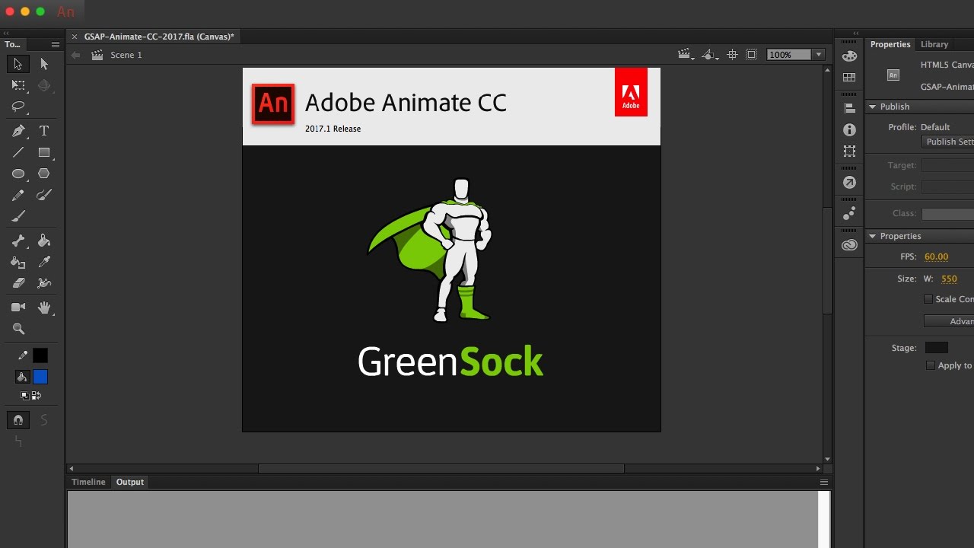The height and width of the screenshot is (548, 974).
Task: Open the Output panel options menu
Action: (823, 482)
